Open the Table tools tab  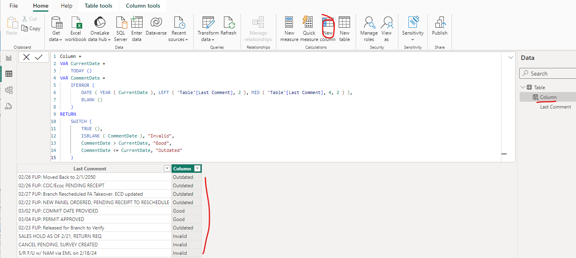click(98, 6)
